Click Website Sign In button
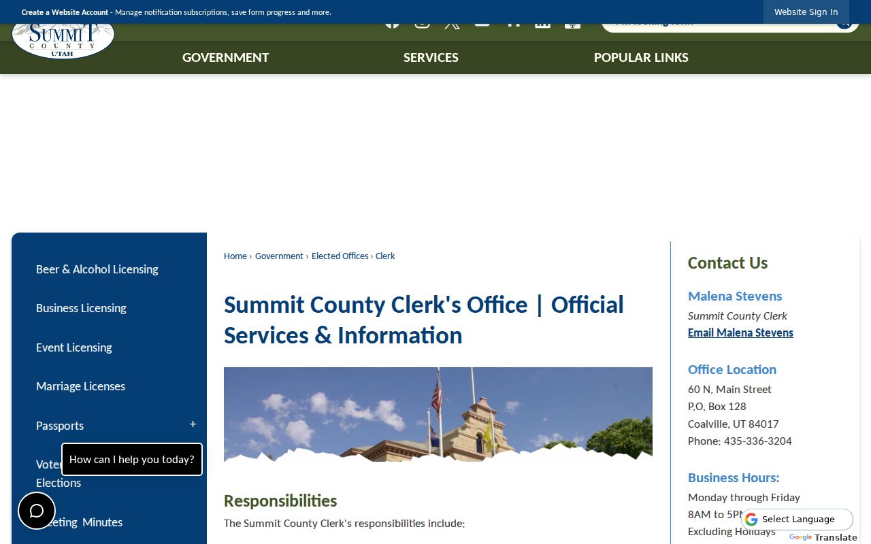Viewport: 871px width, 544px height. click(806, 12)
